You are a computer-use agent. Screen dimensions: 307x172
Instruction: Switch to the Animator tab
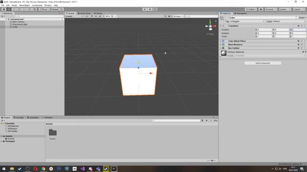click(47, 118)
